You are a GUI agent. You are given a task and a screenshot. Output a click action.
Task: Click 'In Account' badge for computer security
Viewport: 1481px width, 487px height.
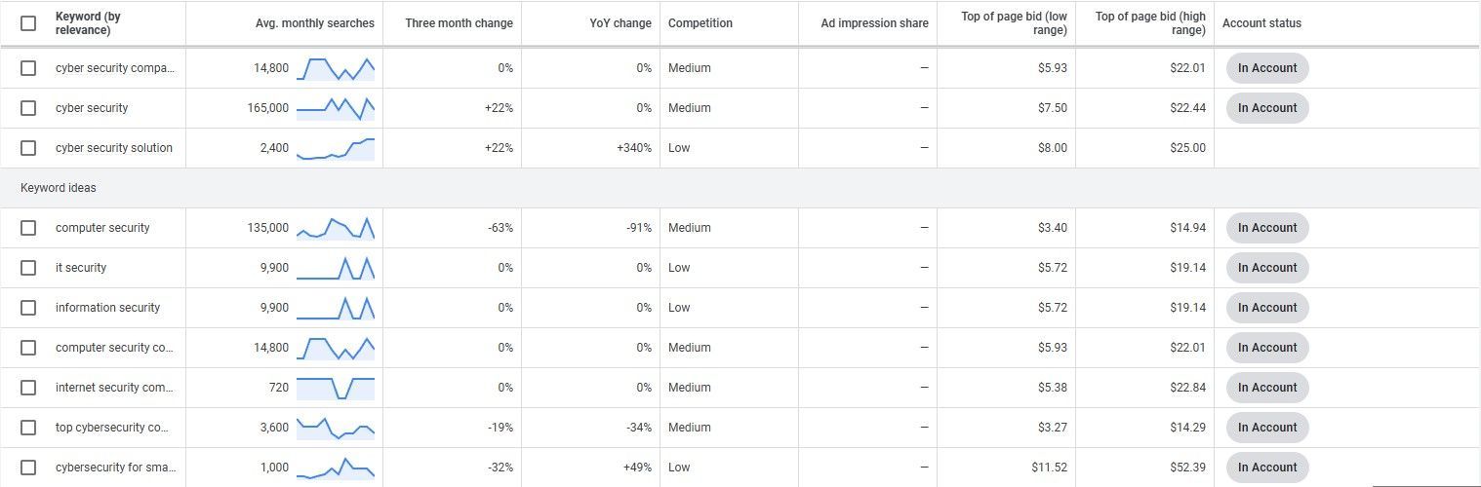(1267, 228)
